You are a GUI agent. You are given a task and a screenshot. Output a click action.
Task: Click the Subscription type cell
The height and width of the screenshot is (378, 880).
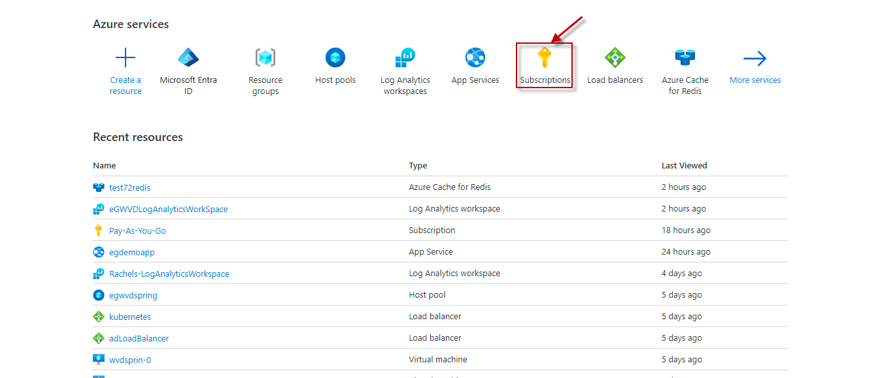[x=432, y=230]
